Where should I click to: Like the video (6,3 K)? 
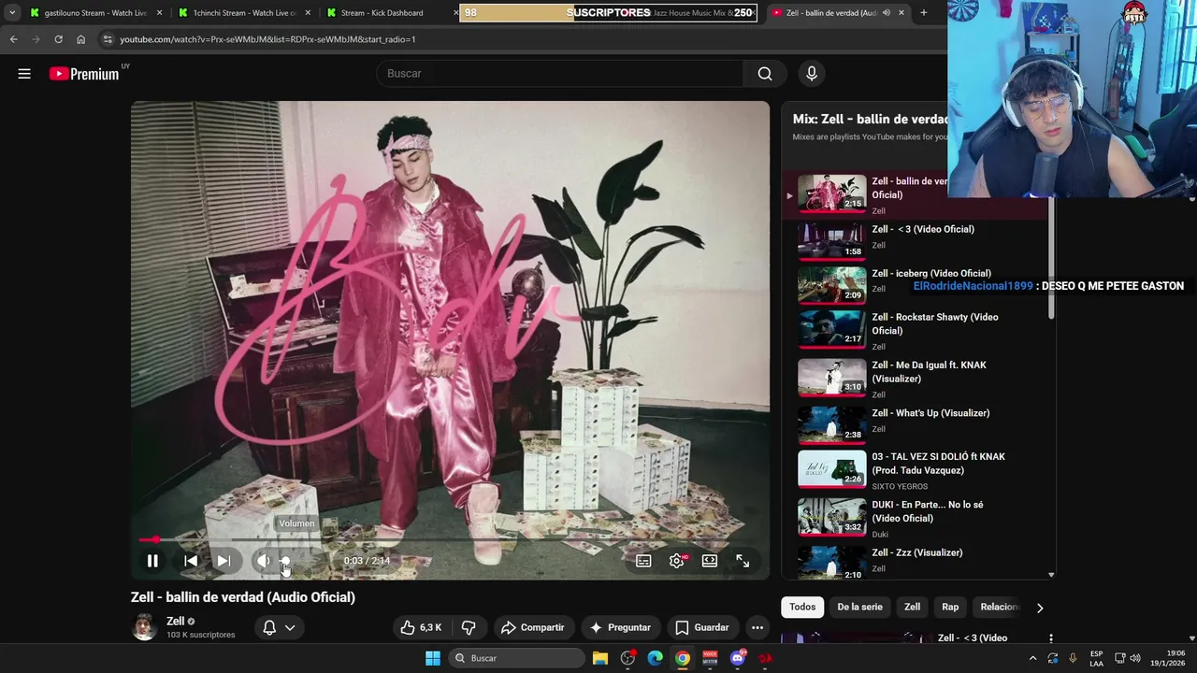421,627
